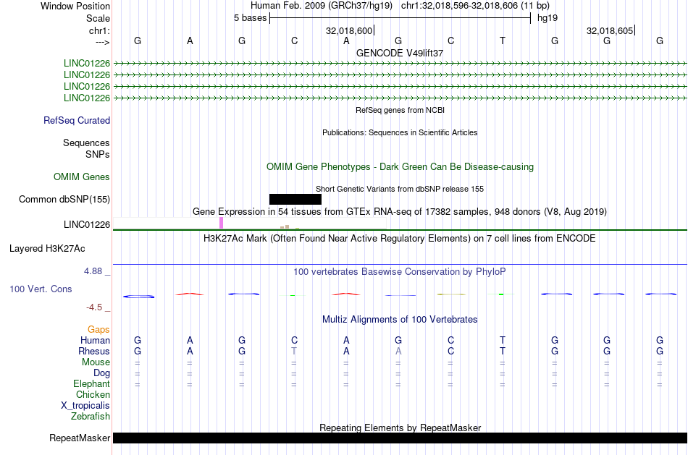Select the Human alignment row label
688x455 pixels.
(95, 341)
